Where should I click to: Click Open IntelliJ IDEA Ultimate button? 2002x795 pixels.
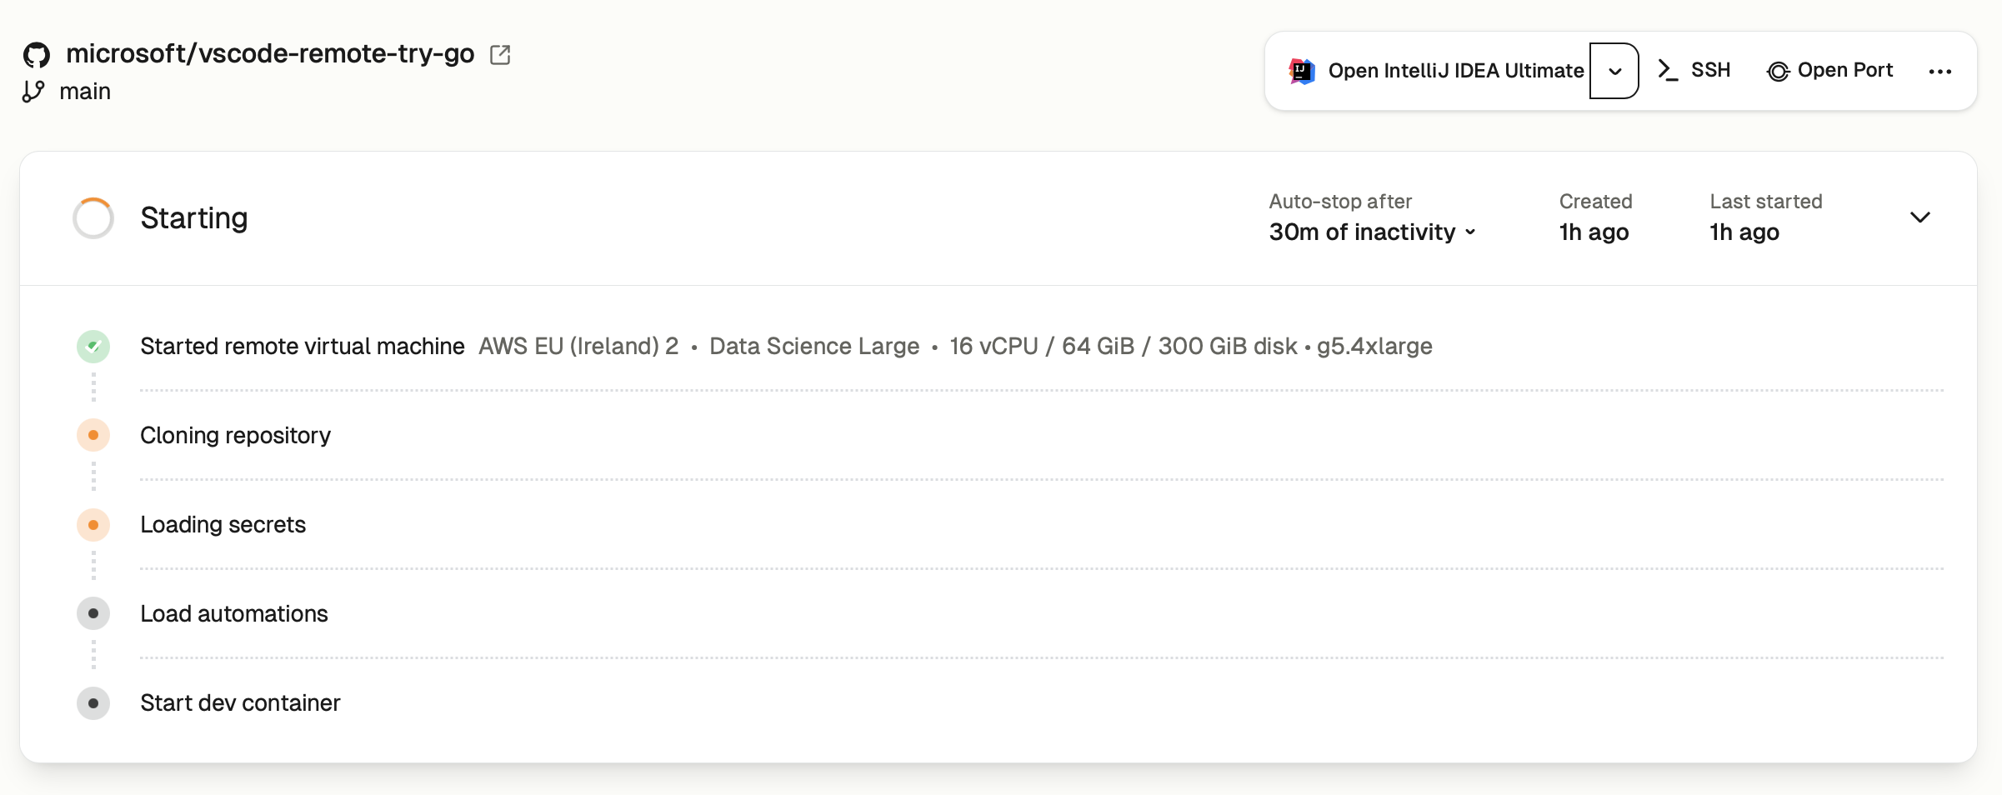tap(1455, 71)
